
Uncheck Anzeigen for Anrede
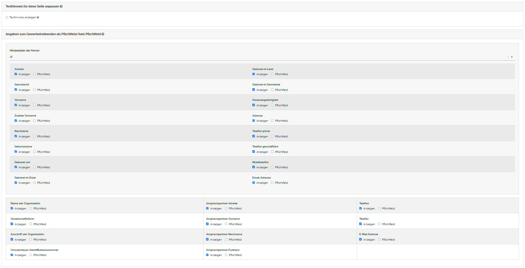(16, 74)
